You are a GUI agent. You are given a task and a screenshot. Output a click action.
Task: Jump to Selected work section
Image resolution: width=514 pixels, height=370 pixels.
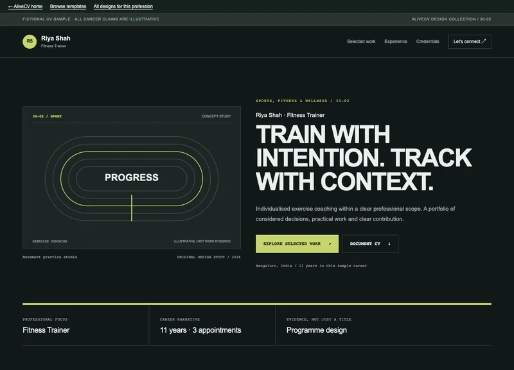pyautogui.click(x=361, y=42)
